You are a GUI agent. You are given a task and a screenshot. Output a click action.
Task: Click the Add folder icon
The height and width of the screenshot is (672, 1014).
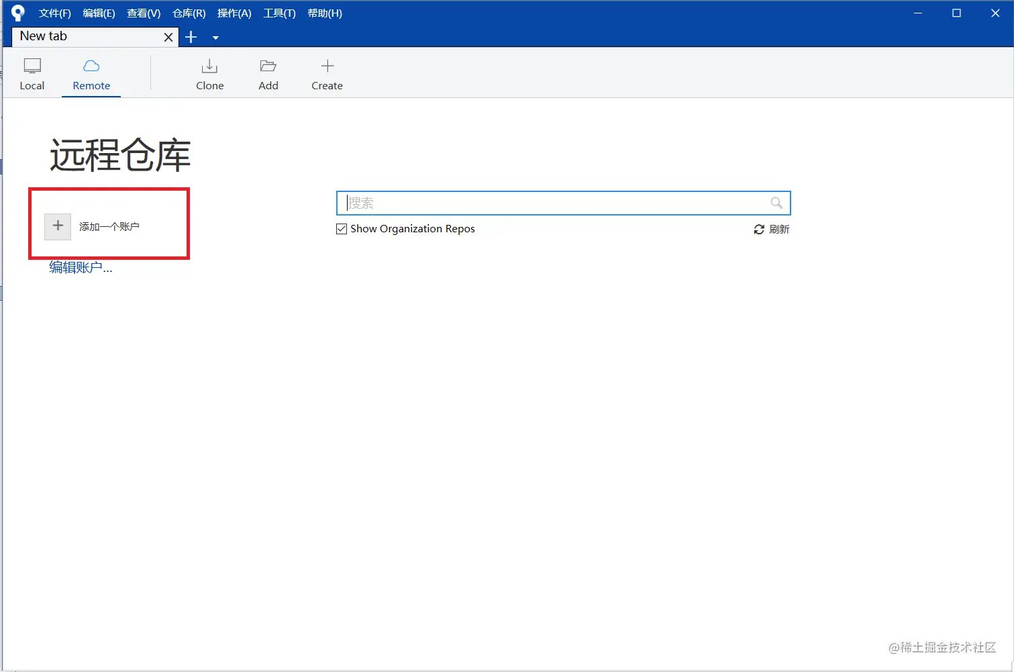pos(268,66)
